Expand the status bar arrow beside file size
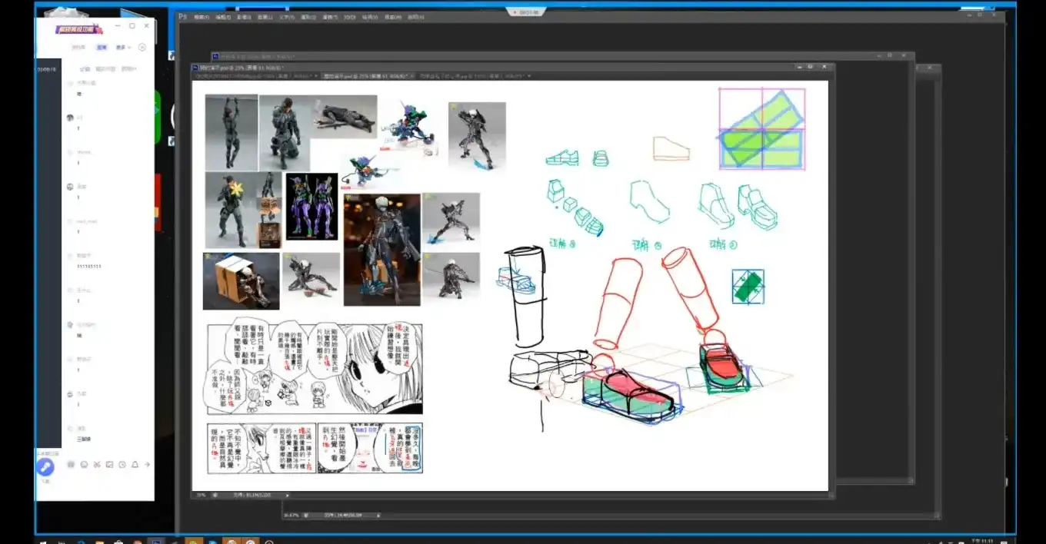 pyautogui.click(x=288, y=496)
